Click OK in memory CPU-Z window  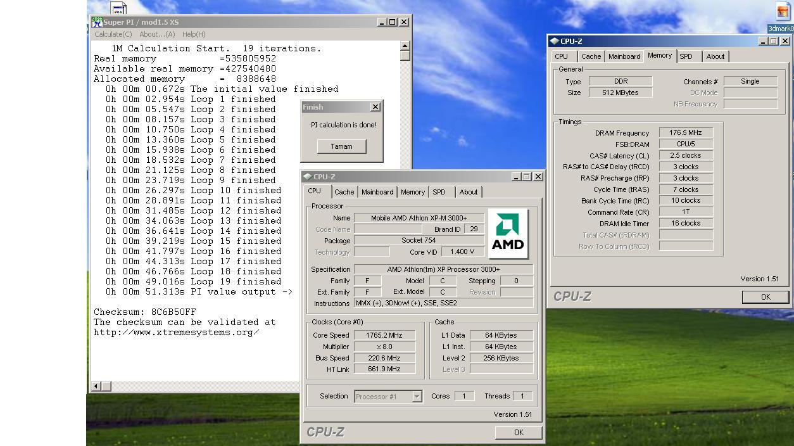(766, 296)
